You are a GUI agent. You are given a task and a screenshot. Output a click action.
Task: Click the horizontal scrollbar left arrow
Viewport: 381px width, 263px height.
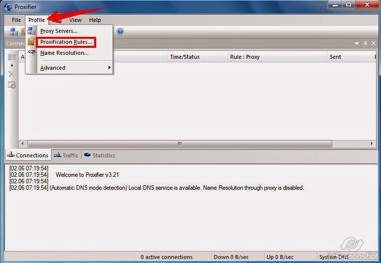coord(22,143)
